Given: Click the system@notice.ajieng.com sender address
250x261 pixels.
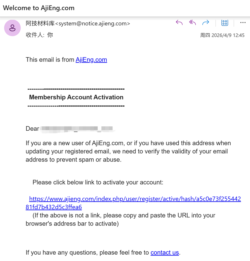Looking at the screenshot, I should click(92, 24).
